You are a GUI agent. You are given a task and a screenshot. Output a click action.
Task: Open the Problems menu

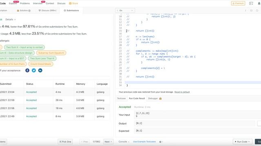(x=25, y=3)
